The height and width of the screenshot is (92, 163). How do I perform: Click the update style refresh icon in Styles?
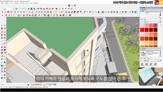(x=160, y=56)
